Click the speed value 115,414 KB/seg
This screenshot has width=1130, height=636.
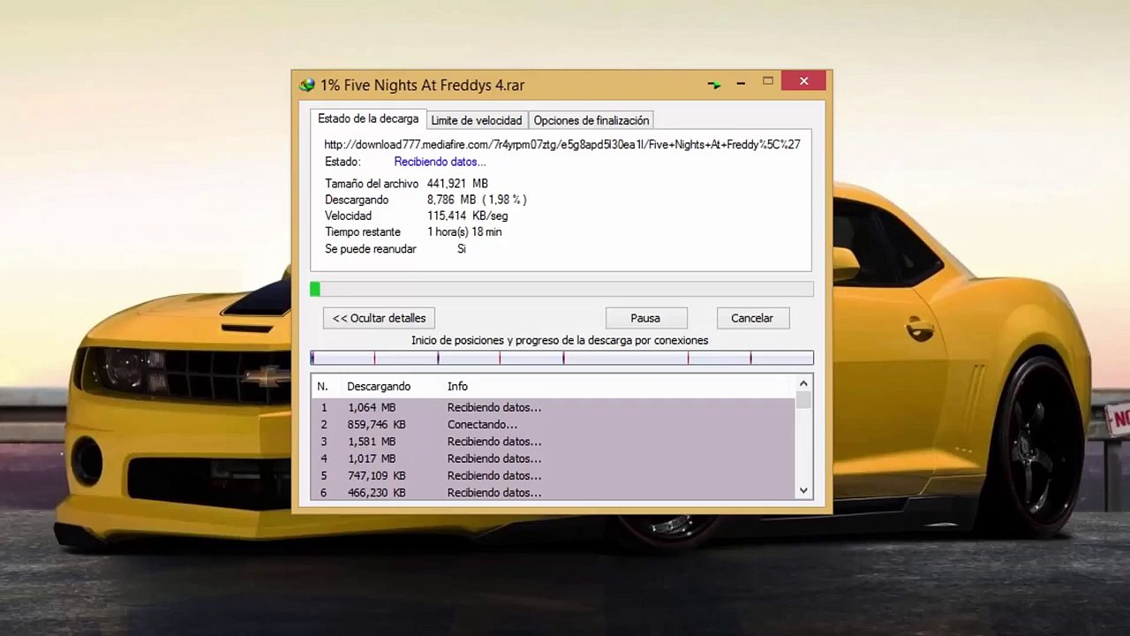click(x=467, y=216)
